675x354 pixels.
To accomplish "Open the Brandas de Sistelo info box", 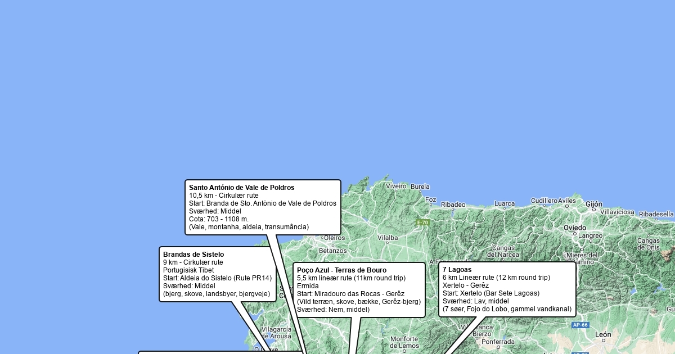I will point(217,274).
